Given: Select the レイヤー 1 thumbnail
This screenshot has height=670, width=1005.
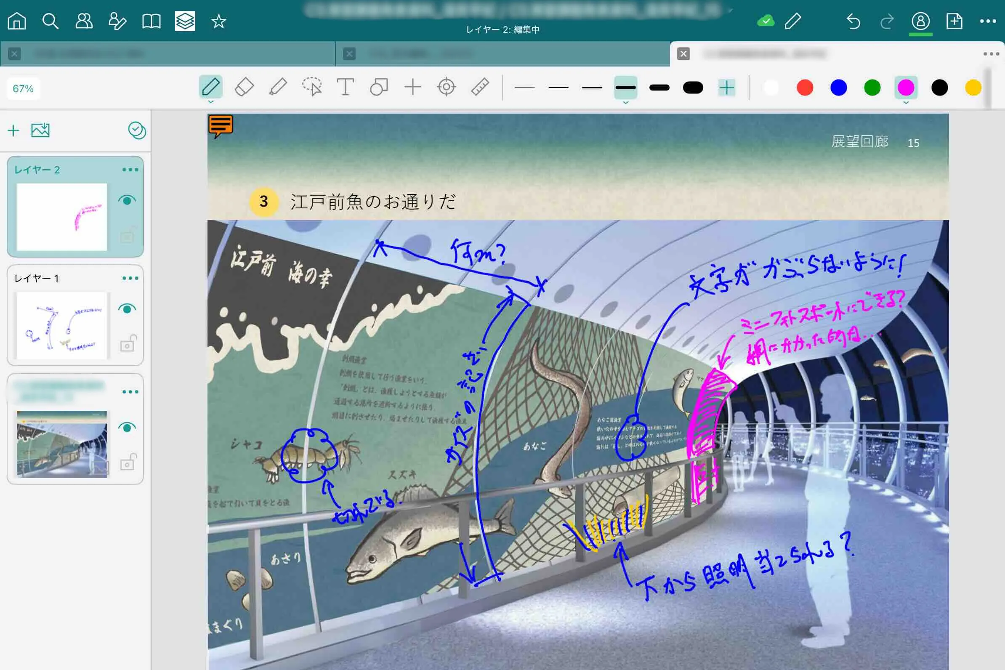Looking at the screenshot, I should [62, 326].
